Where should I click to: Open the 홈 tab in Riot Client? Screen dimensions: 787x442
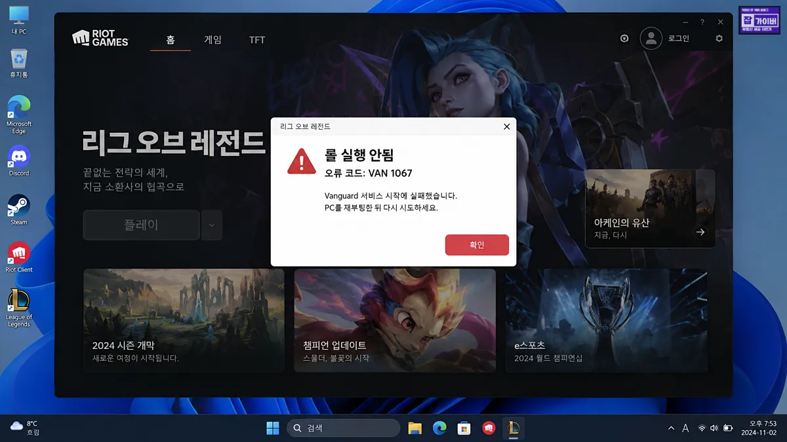[171, 39]
